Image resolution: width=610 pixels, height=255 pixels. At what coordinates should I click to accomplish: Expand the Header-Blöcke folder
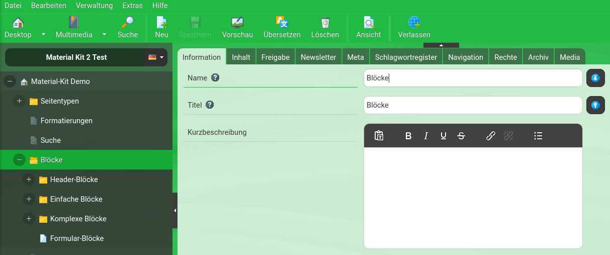[29, 180]
